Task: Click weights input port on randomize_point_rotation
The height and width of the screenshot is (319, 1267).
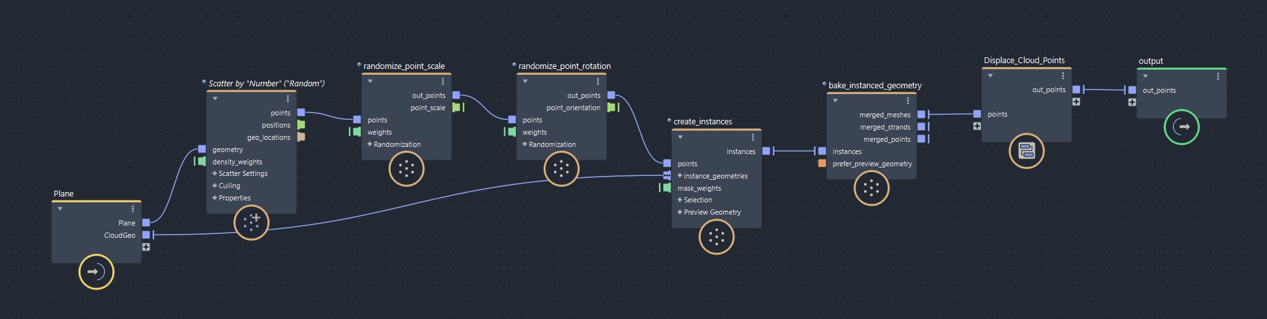Action: pyautogui.click(x=512, y=132)
